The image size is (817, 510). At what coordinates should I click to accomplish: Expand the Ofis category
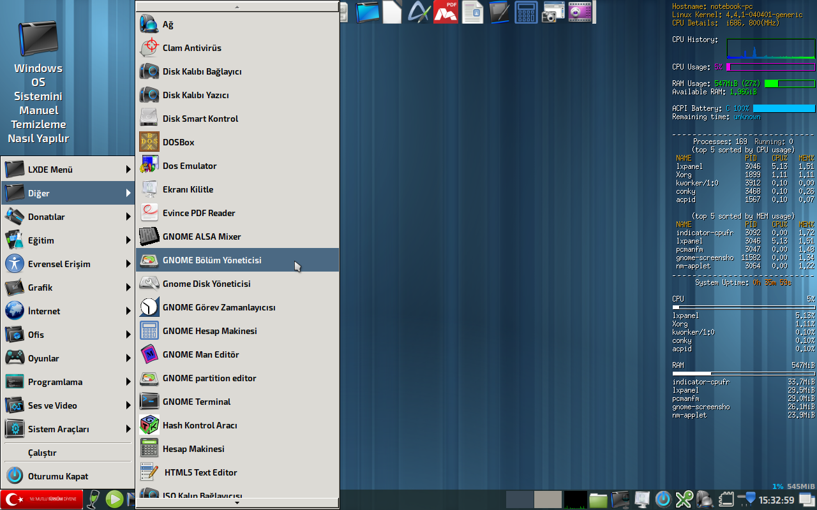coord(68,335)
